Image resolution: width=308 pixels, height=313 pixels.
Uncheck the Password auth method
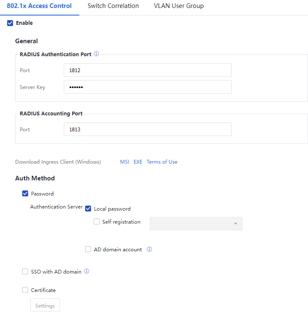(x=25, y=194)
